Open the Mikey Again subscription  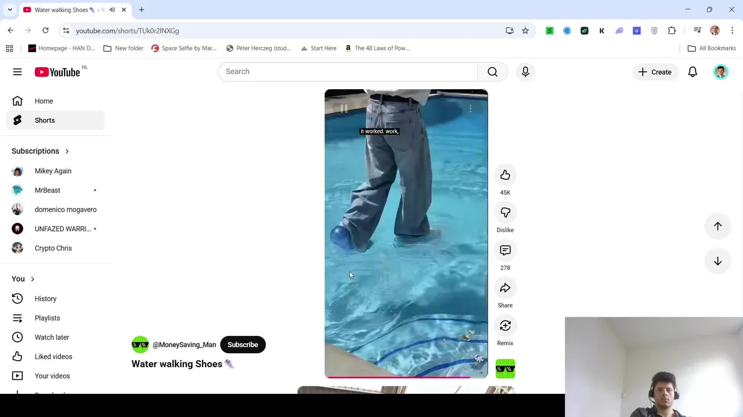tap(55, 171)
